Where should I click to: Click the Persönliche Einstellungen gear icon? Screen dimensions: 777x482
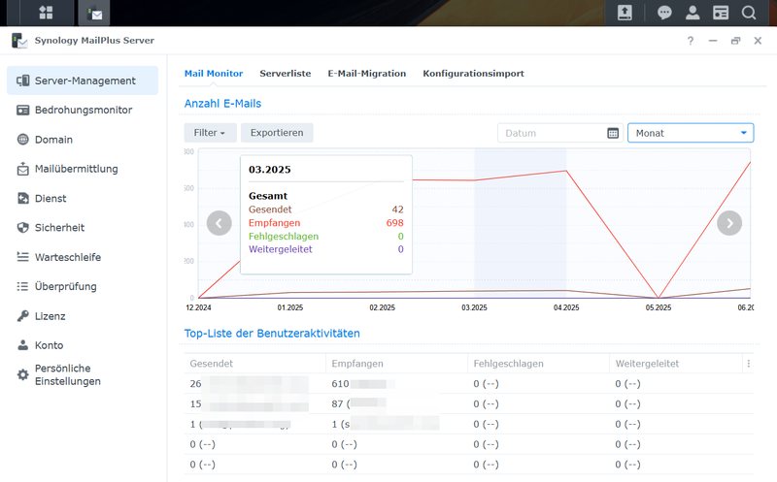(22, 374)
